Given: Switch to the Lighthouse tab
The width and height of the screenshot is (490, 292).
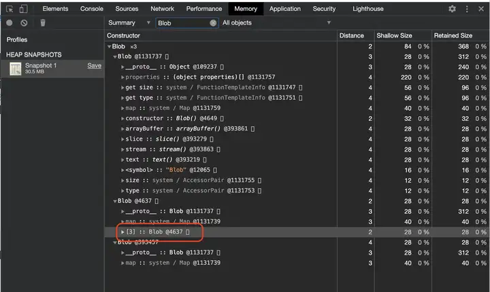Looking at the screenshot, I should click(x=367, y=9).
